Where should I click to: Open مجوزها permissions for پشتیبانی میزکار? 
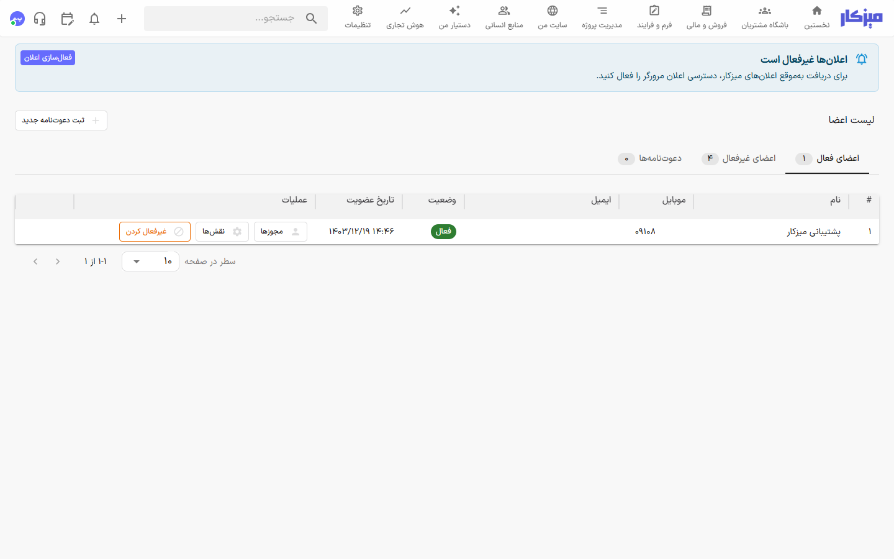coord(281,232)
